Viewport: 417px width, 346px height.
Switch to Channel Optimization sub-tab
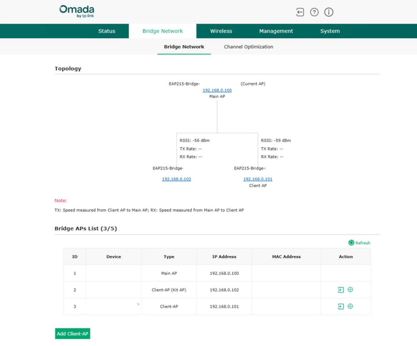(x=248, y=47)
